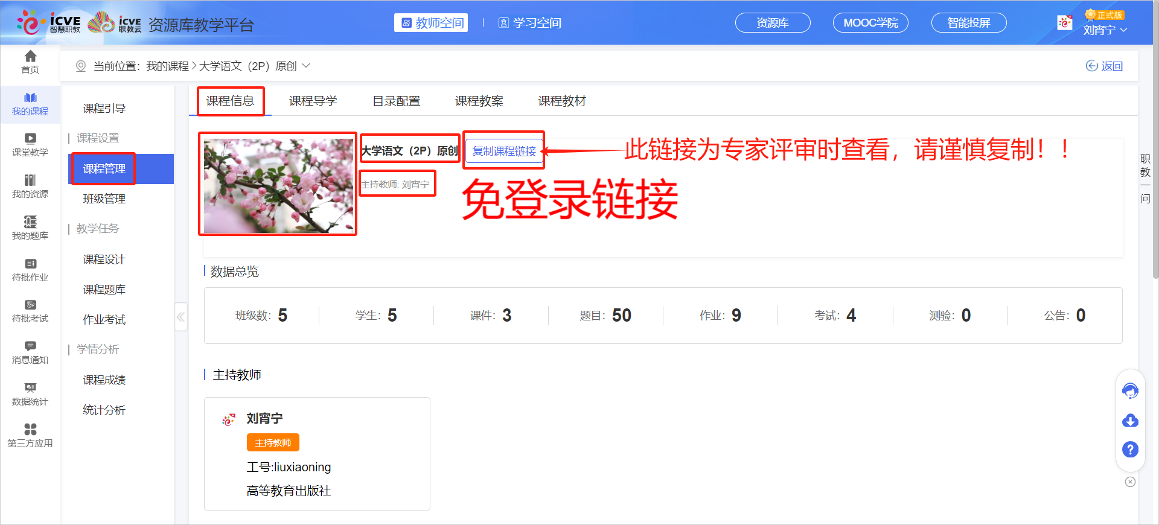Click 工号:liuxiaoning text
1159x525 pixels.
click(289, 467)
